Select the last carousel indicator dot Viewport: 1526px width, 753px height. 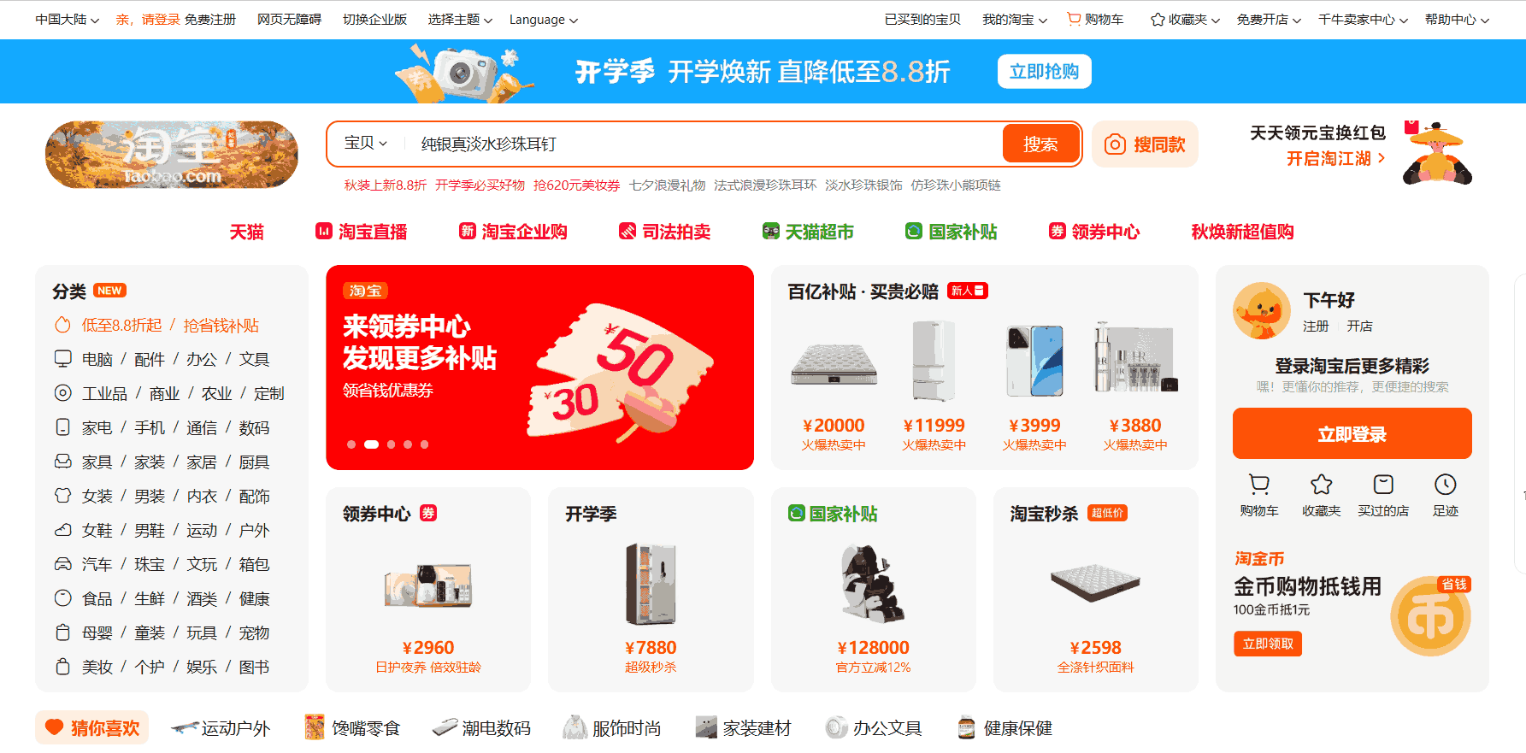coord(424,444)
